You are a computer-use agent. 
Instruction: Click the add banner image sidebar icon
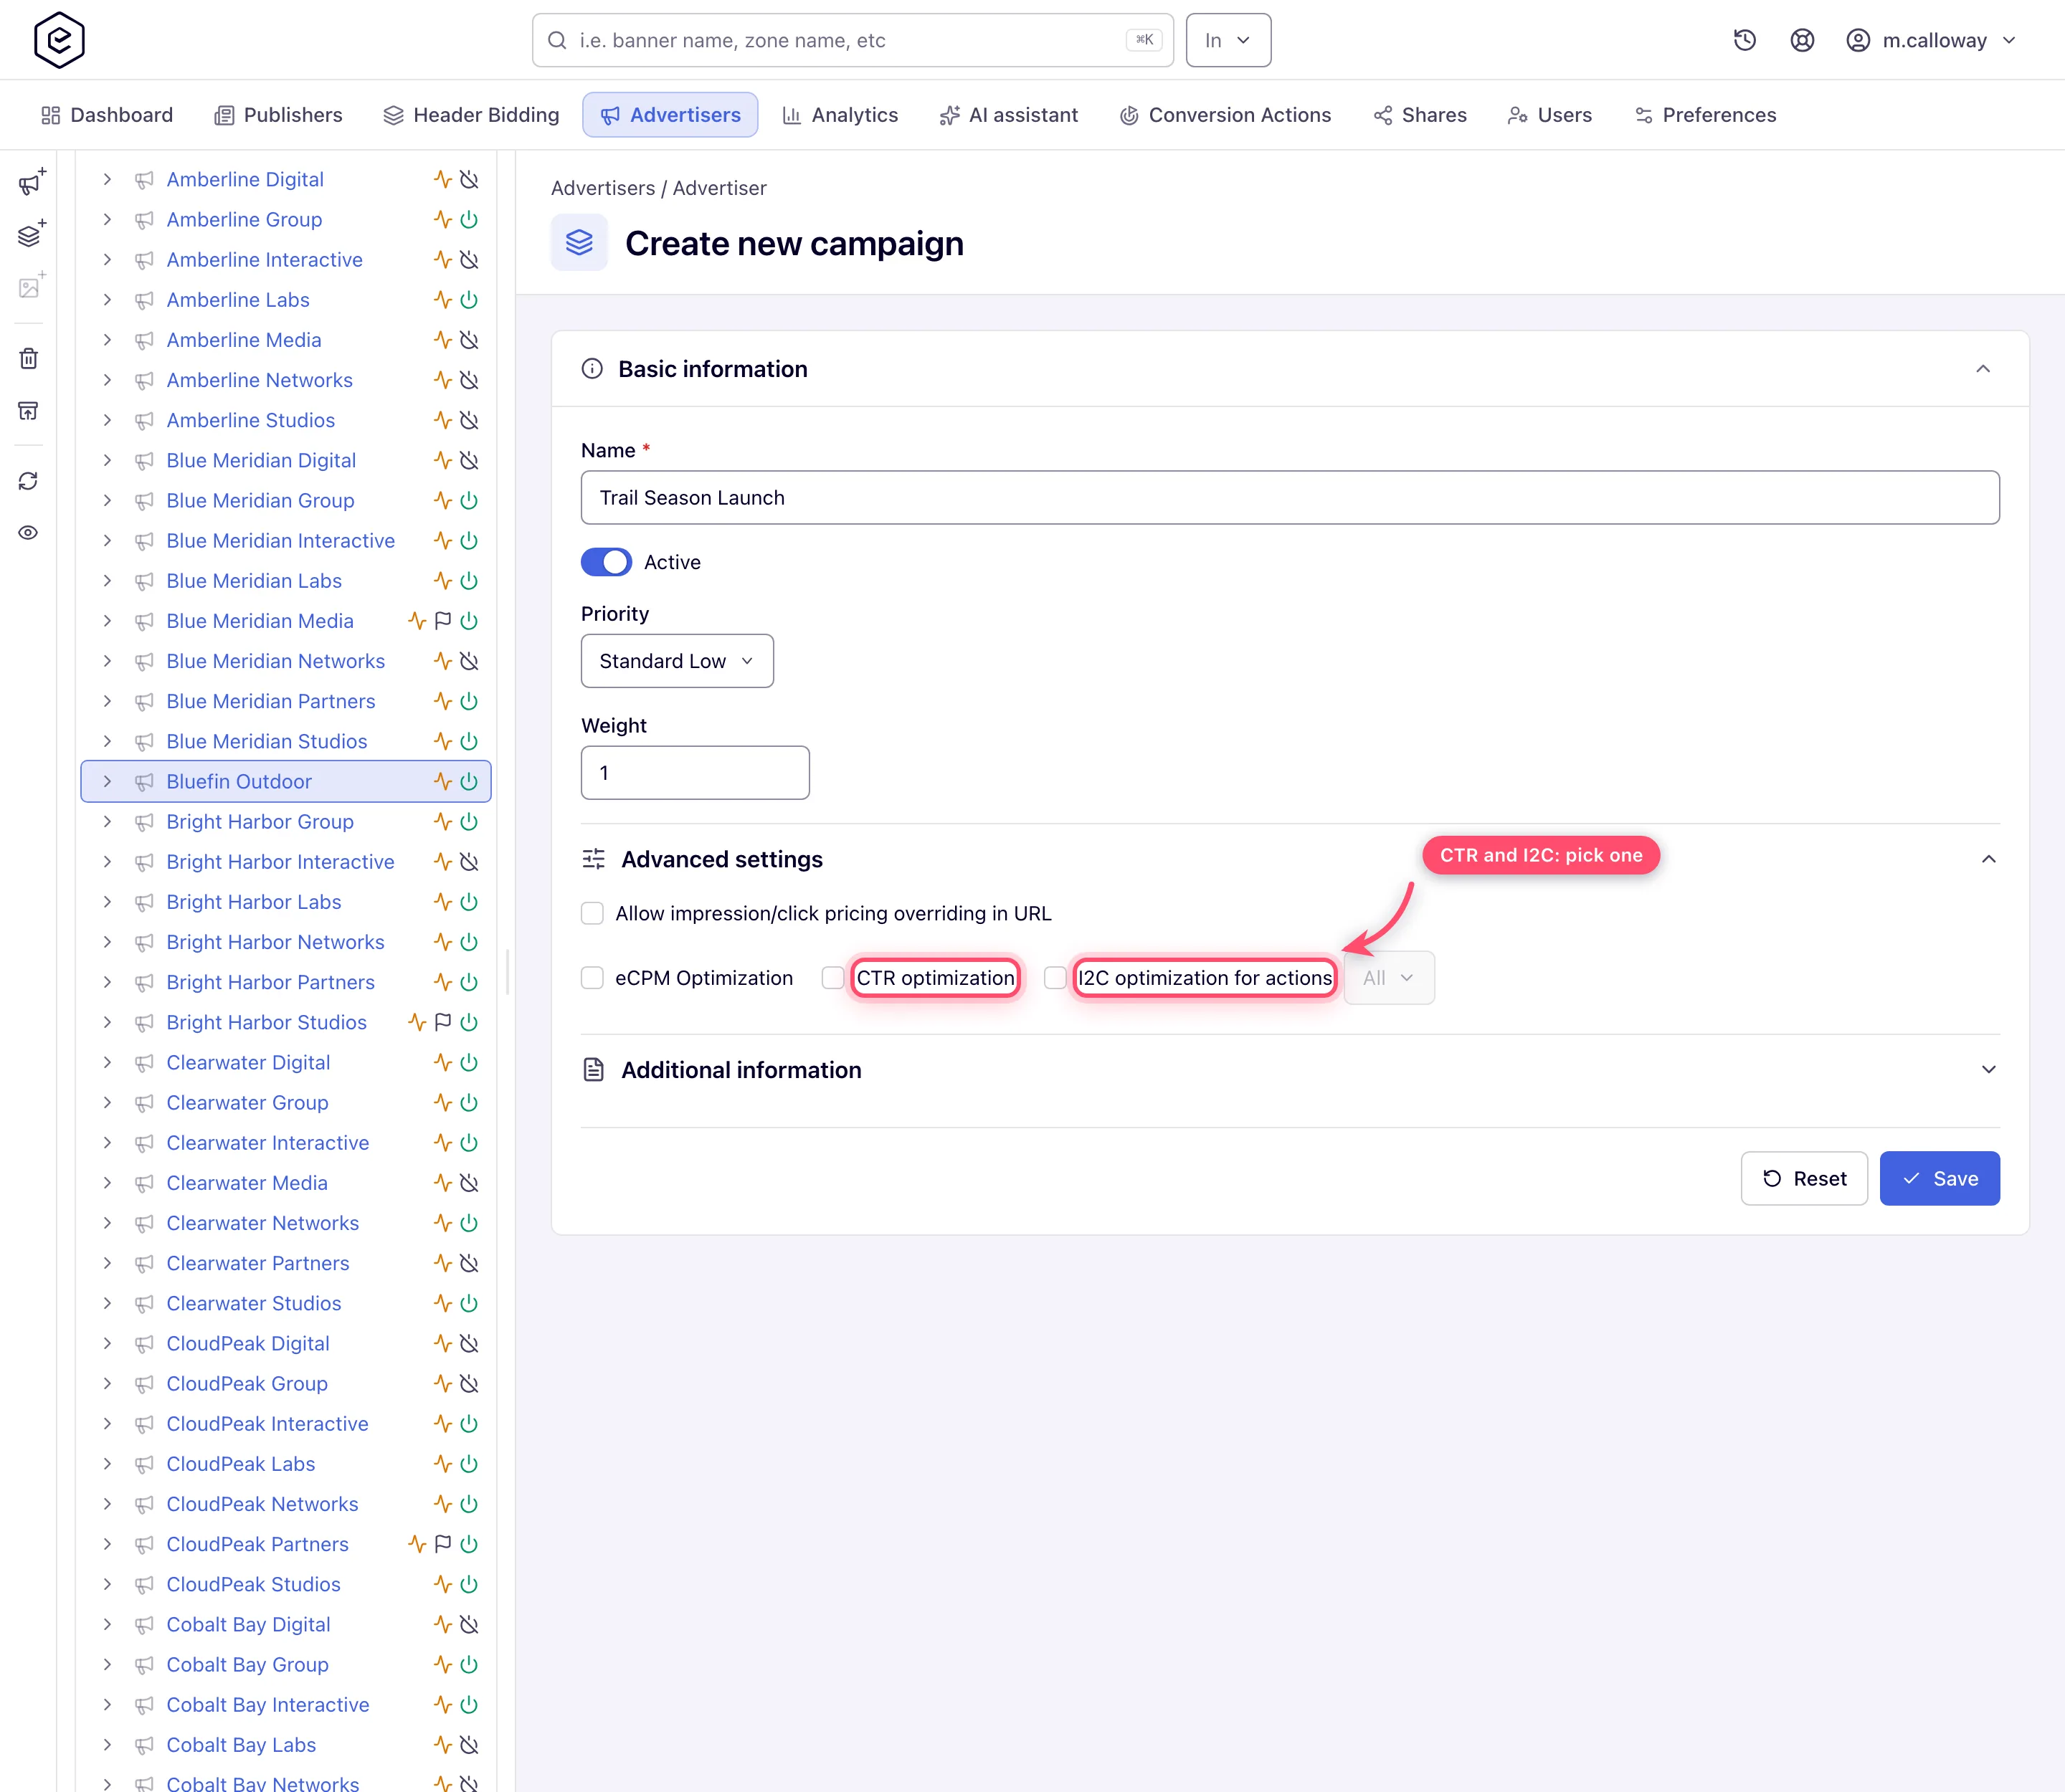click(x=31, y=286)
